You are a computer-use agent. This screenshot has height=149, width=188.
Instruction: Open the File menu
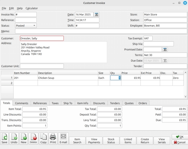[x=4, y=8]
